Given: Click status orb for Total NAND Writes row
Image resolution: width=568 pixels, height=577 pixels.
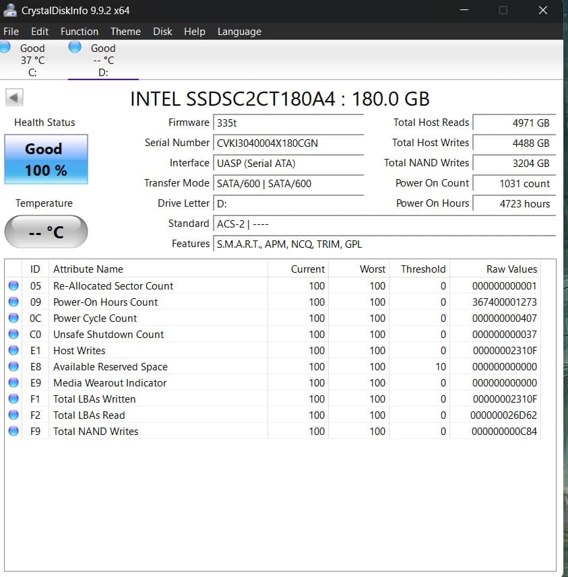Looking at the screenshot, I should 13,432.
